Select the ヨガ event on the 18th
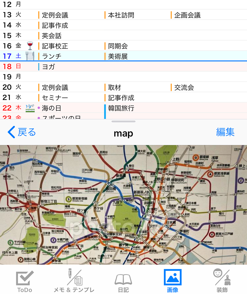 point(48,67)
